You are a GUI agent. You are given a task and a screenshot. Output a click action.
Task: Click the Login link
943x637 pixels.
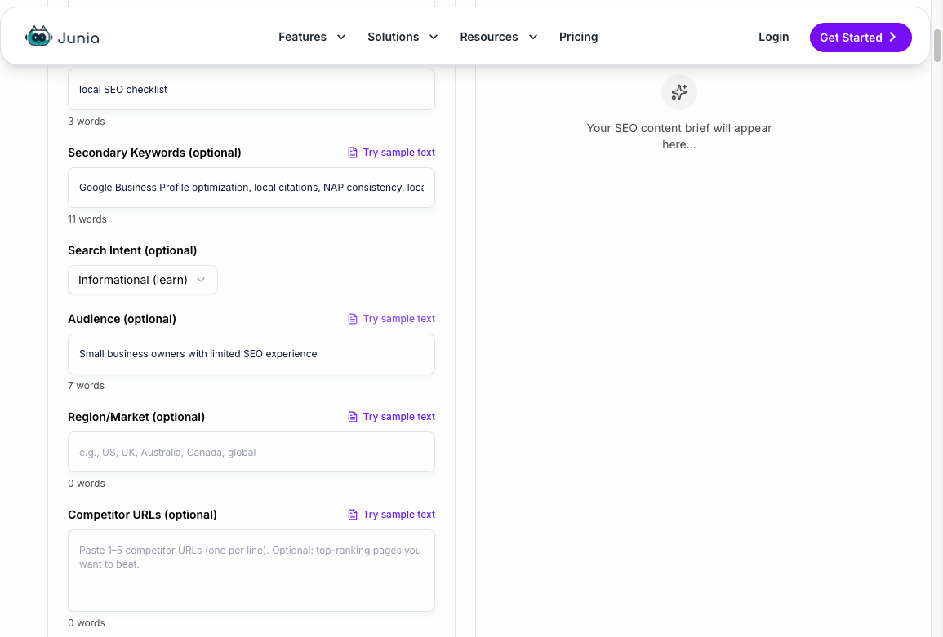(x=773, y=38)
